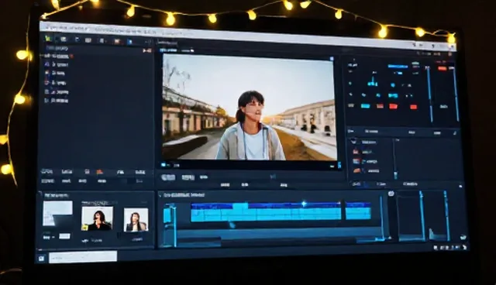Click the blue bar-graph icon in the mixer panel
This screenshot has height=285, width=496.
pos(373,82)
